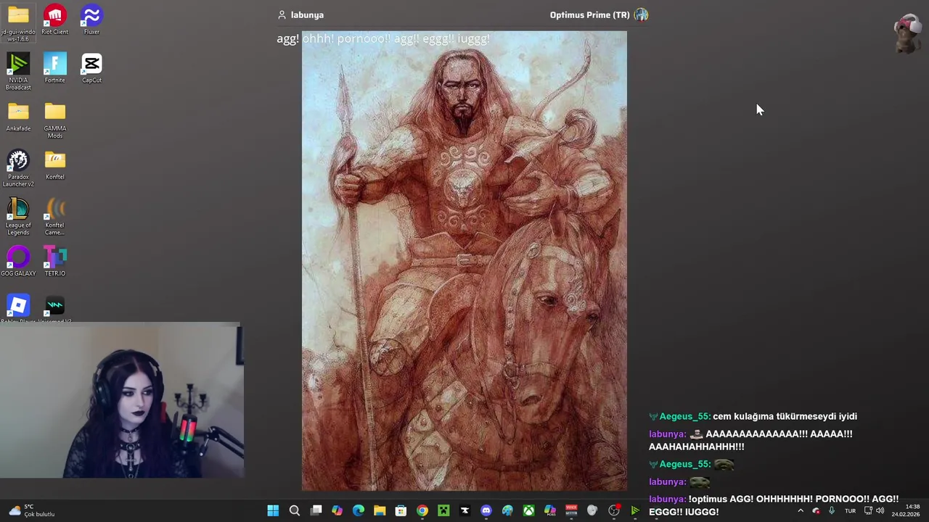Viewport: 929px width, 522px height.
Task: Click the Optimus Prime (TR) label
Action: (x=589, y=14)
